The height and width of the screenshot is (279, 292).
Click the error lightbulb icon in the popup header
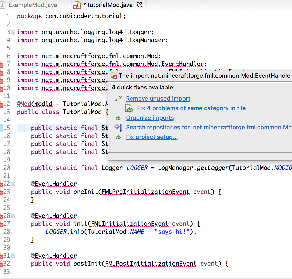coord(113,76)
